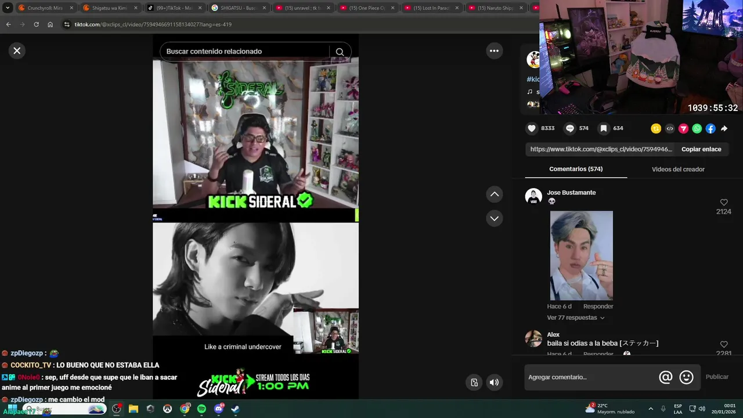Screen dimensions: 743x418
Task: Open File Explorer from taskbar
Action: pos(133,409)
